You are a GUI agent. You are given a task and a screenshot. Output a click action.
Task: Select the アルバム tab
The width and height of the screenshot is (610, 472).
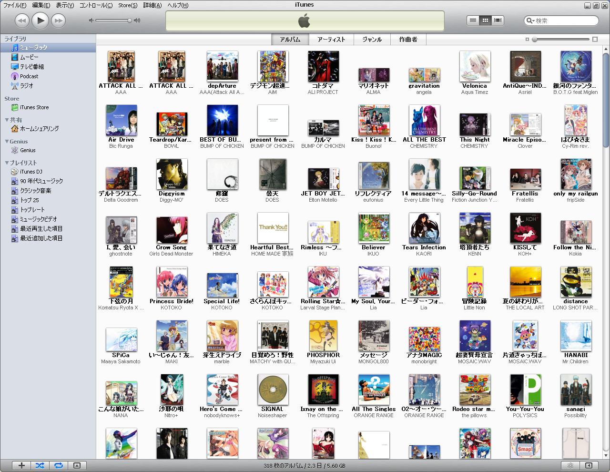(x=290, y=40)
